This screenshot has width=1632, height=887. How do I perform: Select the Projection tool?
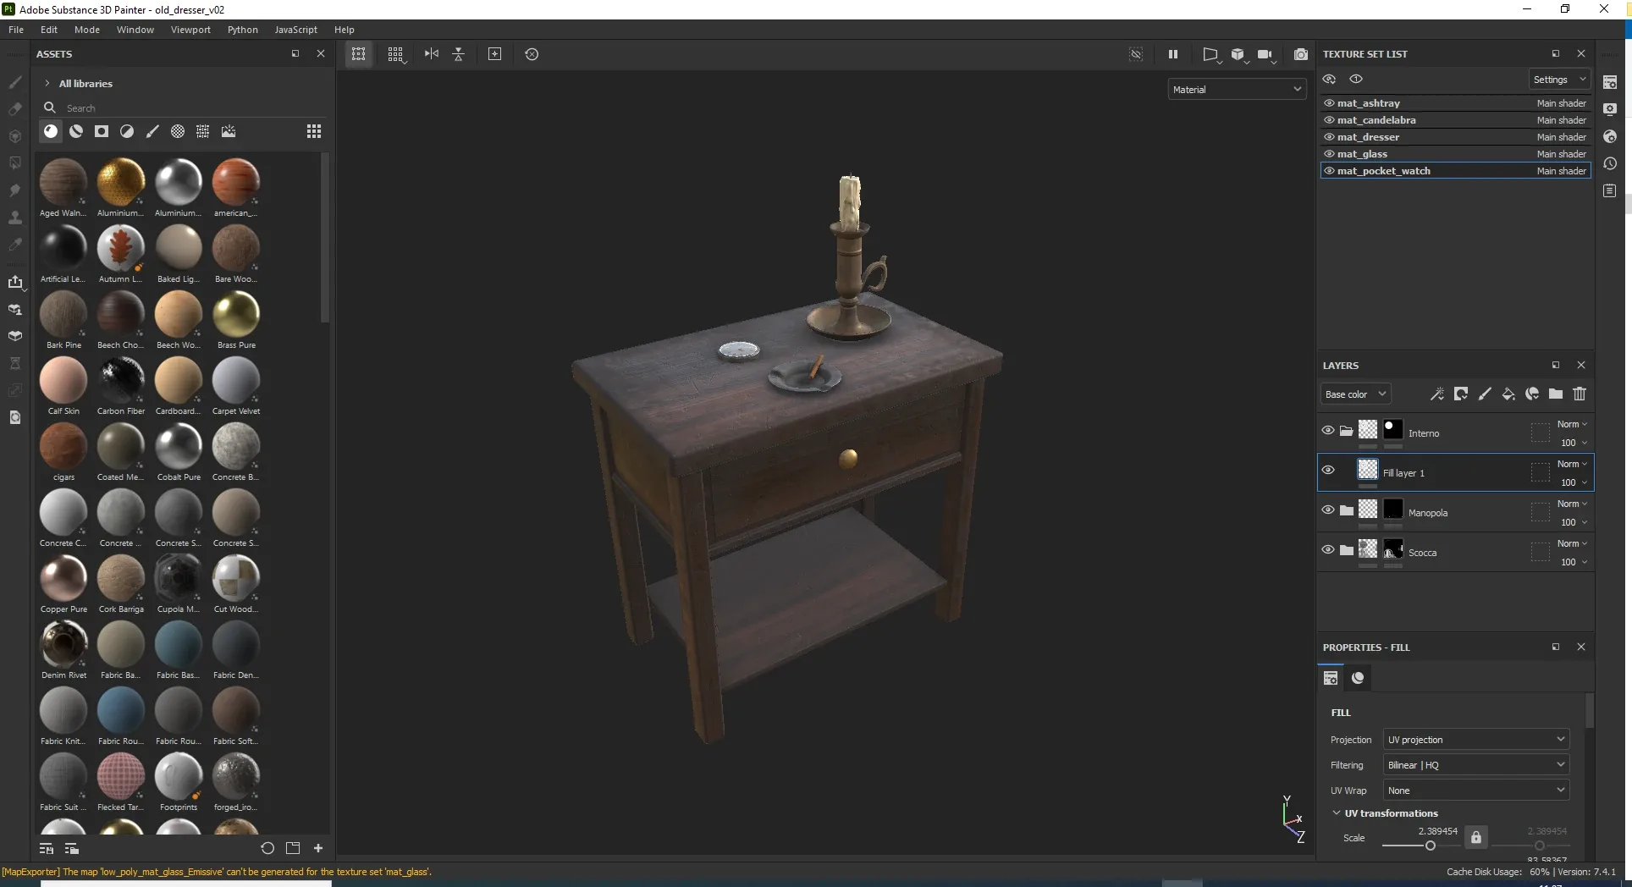(x=15, y=136)
